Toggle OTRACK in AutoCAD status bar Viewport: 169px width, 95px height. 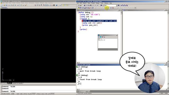[x=39, y=94]
